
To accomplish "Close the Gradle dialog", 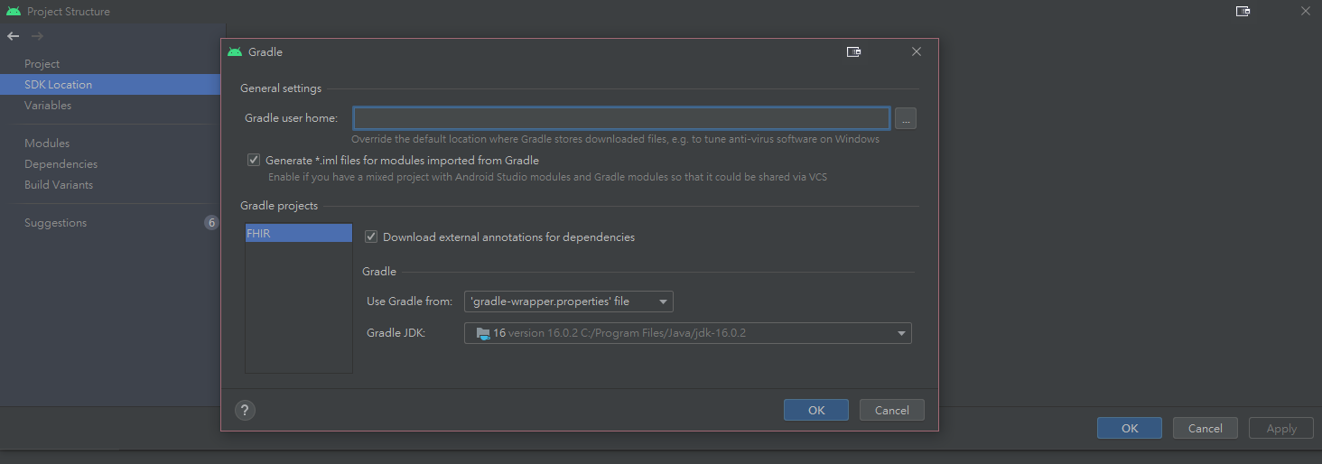I will pyautogui.click(x=917, y=52).
